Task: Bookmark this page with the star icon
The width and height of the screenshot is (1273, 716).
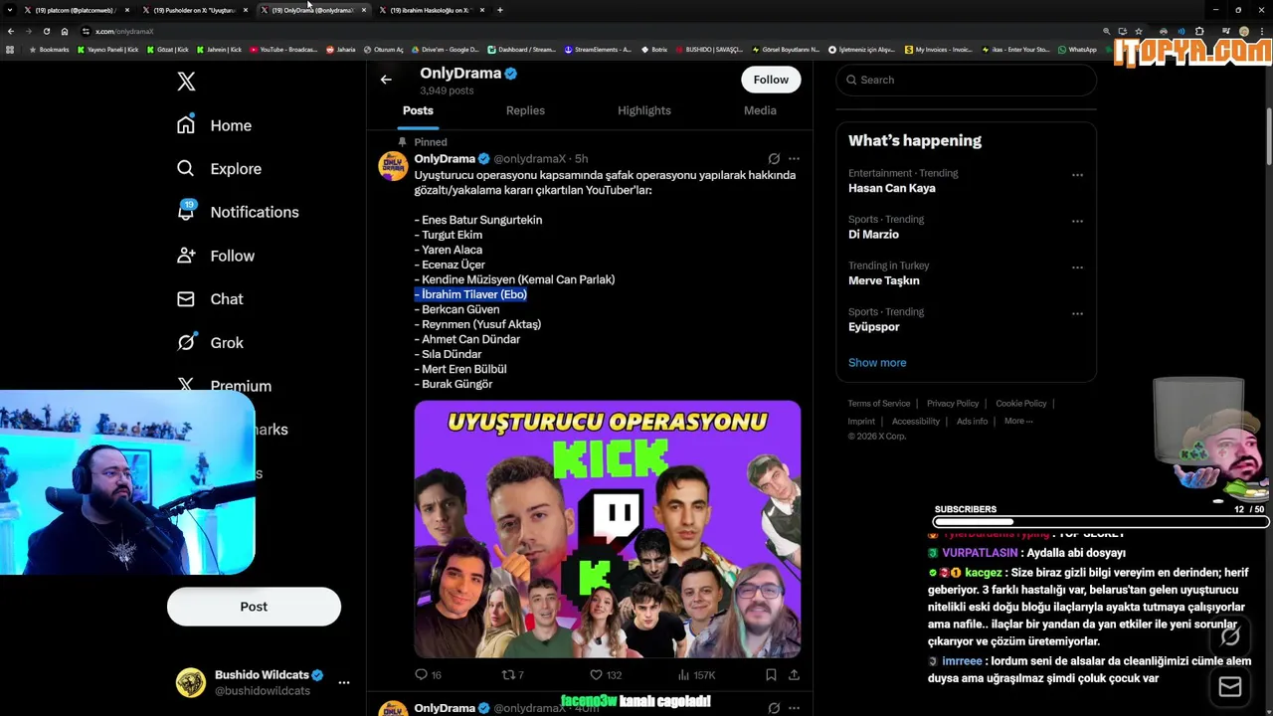Action: [x=1139, y=31]
